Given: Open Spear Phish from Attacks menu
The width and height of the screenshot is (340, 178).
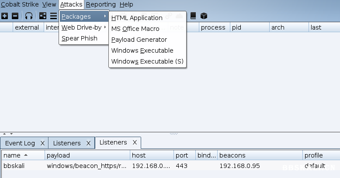Looking at the screenshot, I should click(x=79, y=38).
